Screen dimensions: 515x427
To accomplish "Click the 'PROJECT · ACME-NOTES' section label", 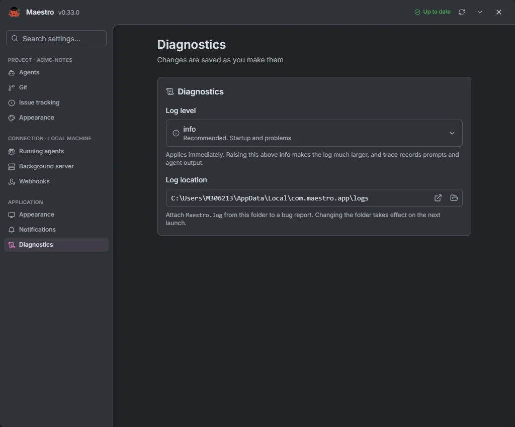I will pos(40,60).
